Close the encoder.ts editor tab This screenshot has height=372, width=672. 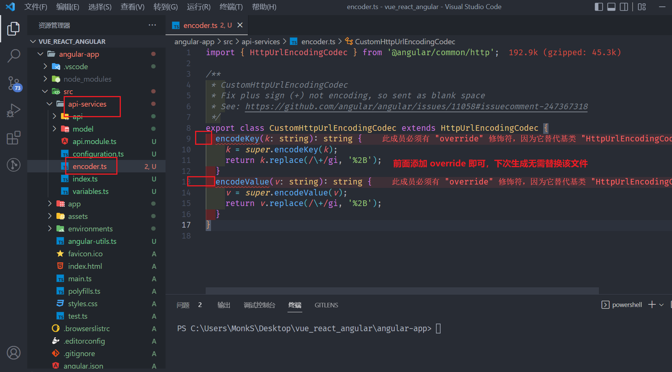pyautogui.click(x=240, y=25)
